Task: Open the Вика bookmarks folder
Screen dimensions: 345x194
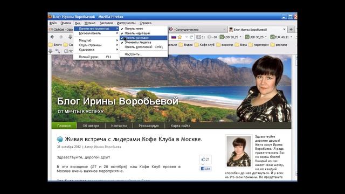Action: point(241,45)
